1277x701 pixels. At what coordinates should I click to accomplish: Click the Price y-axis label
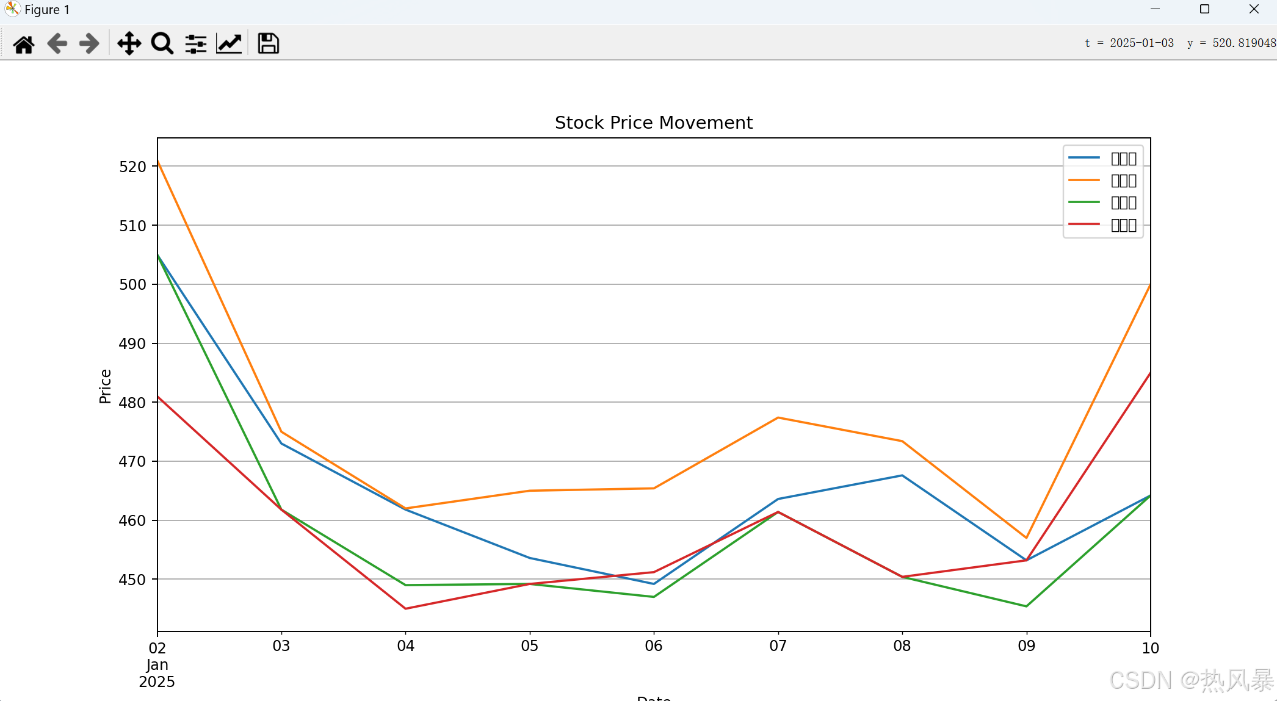pyautogui.click(x=105, y=386)
